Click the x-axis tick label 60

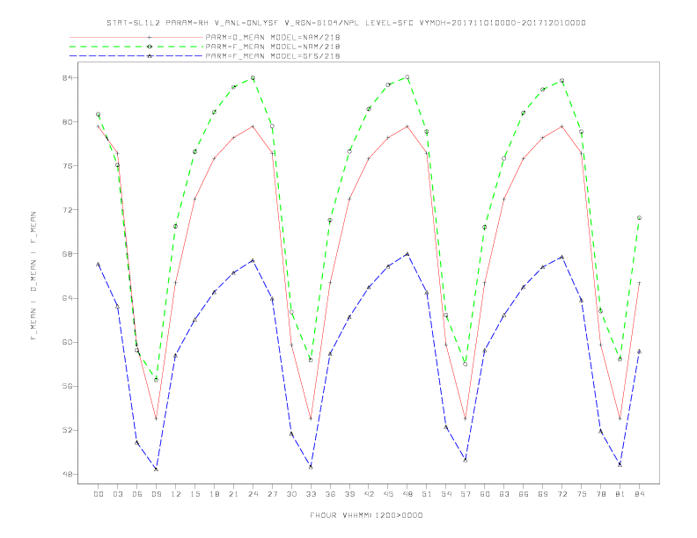coord(485,494)
